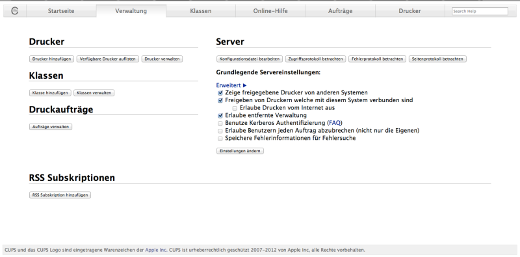Focus the Search Help field
Screen dimensions: 520x257
pos(480,11)
